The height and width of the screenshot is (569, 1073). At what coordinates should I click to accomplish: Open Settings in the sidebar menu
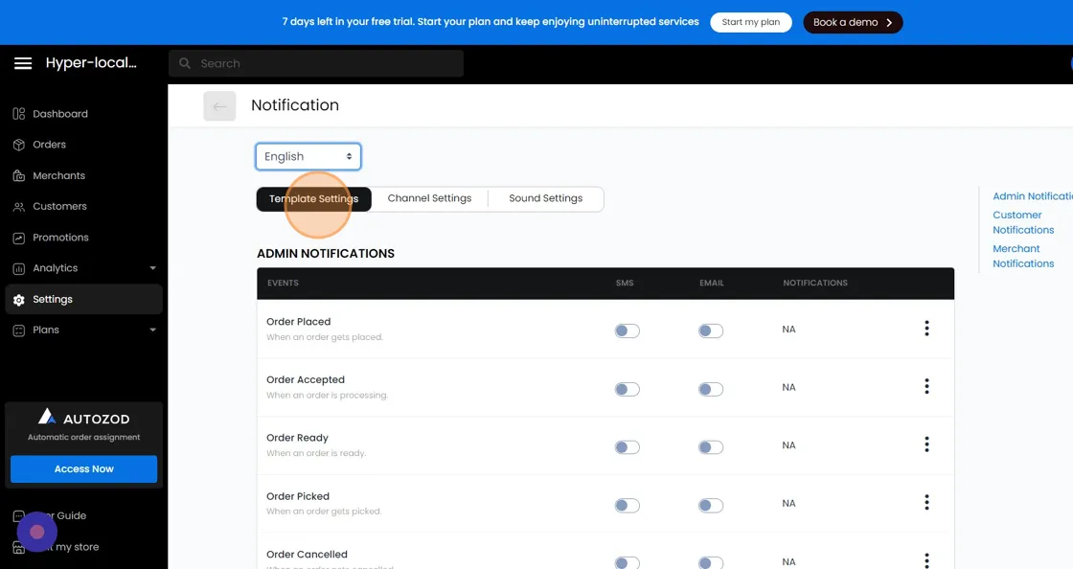[83, 300]
